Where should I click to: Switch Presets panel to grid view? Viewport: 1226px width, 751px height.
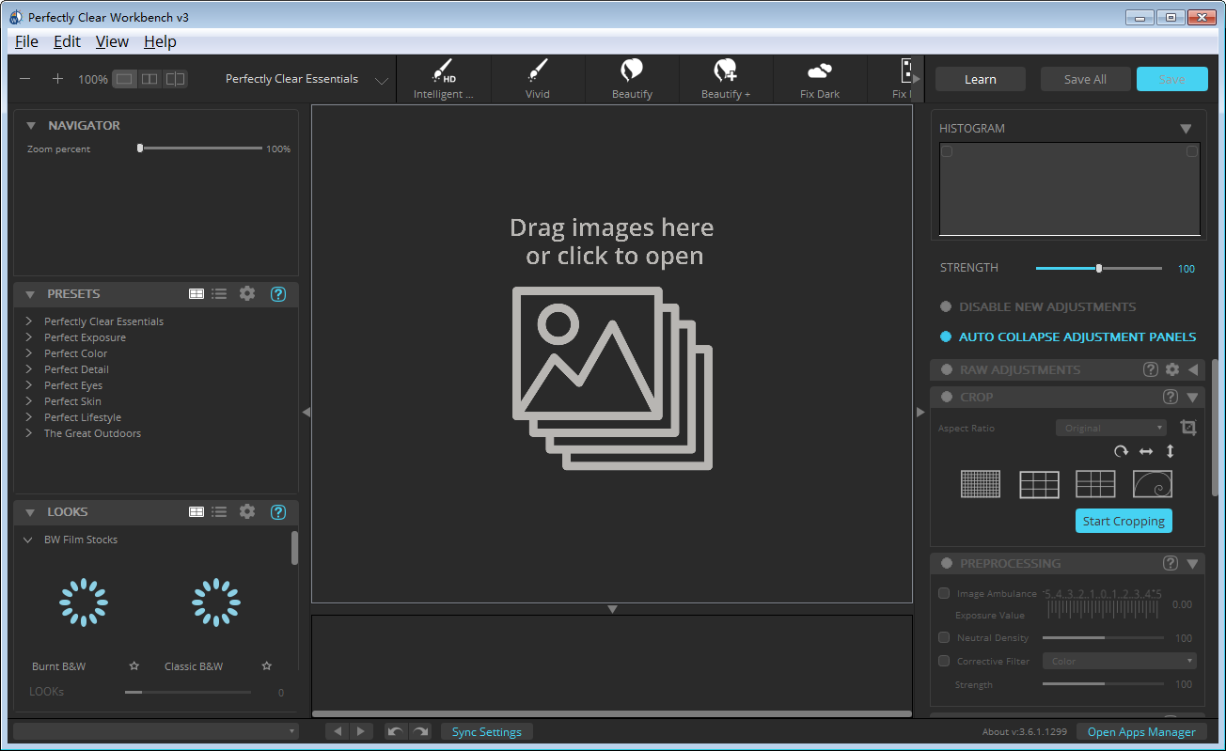point(196,293)
